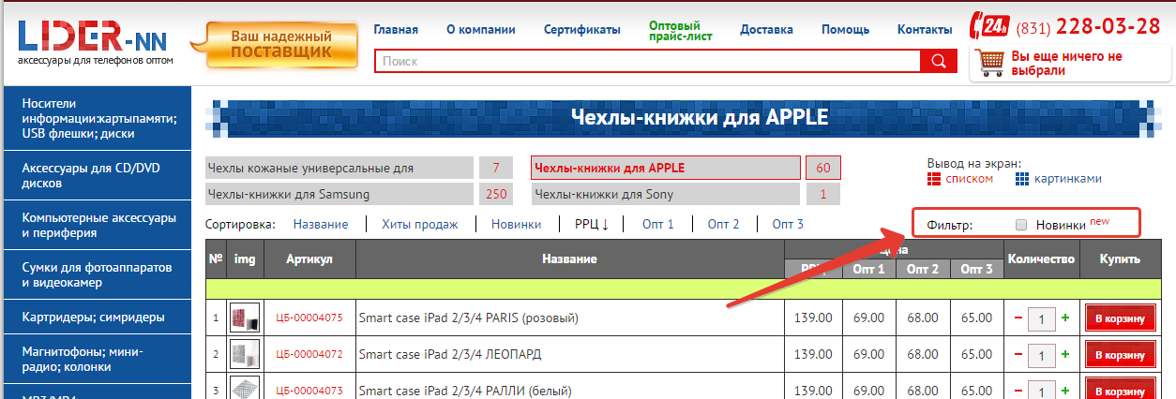Select subcategory Чехлы-книжки для Samsung
The width and height of the screenshot is (1176, 399).
(339, 195)
